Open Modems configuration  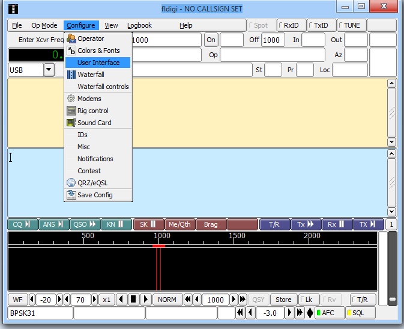coord(89,99)
